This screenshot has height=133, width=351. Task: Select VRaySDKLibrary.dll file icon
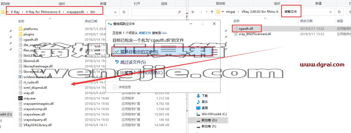click(x=21, y=125)
